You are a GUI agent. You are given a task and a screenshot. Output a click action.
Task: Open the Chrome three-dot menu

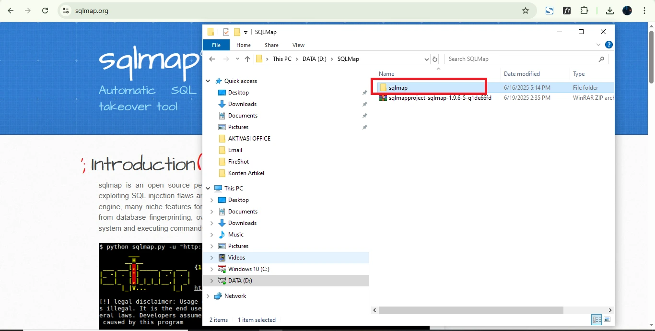point(644,11)
